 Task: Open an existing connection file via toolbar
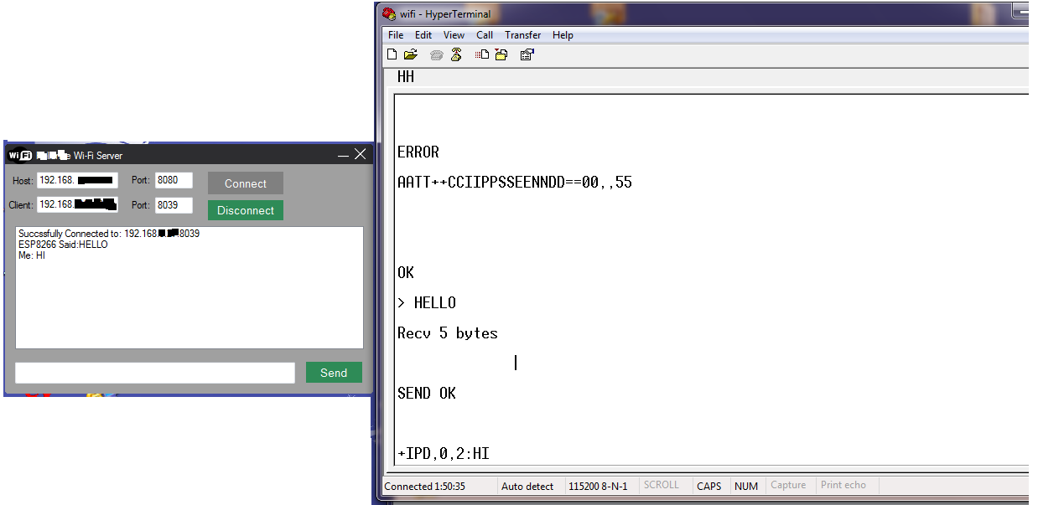(x=411, y=54)
